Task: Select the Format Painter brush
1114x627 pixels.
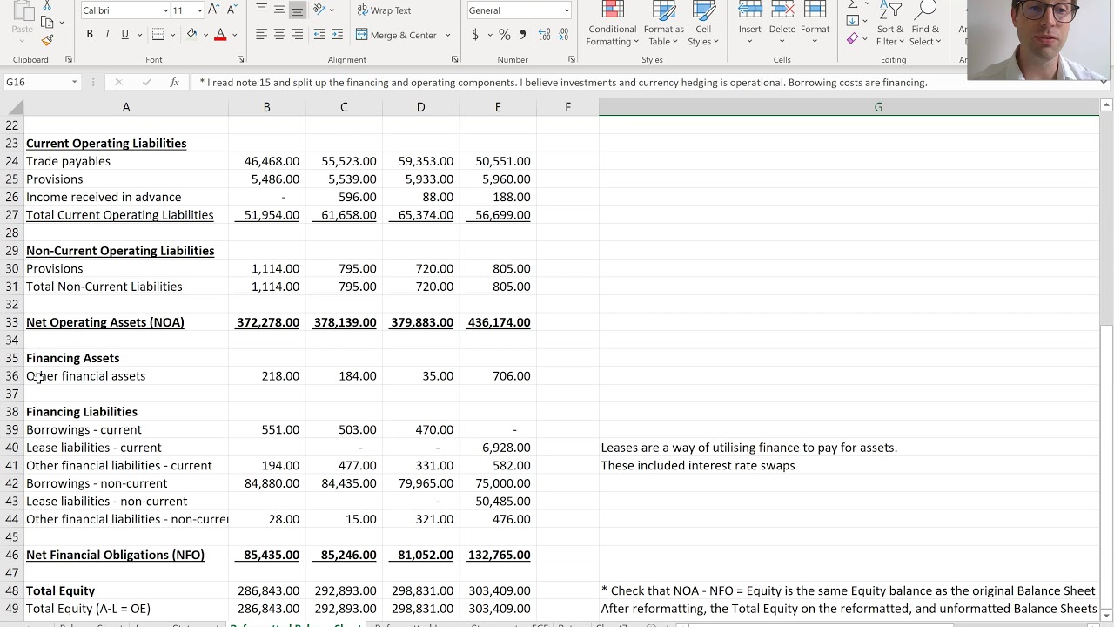Action: tap(47, 40)
